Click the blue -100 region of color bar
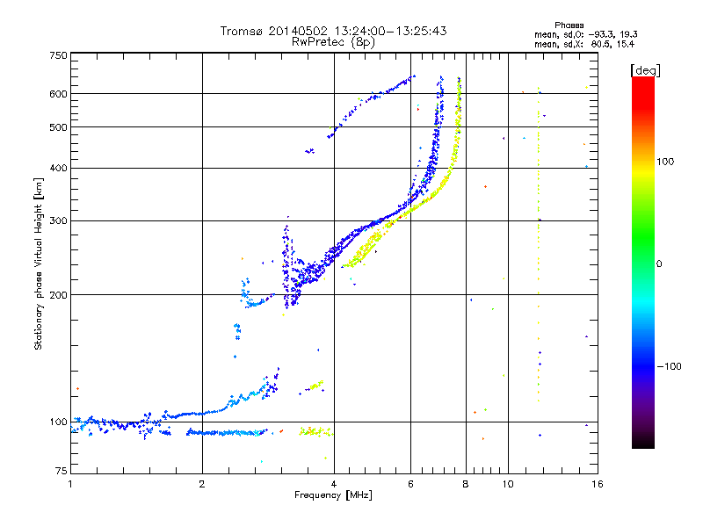Screen dimensions: 703x527 pyautogui.click(x=643, y=366)
